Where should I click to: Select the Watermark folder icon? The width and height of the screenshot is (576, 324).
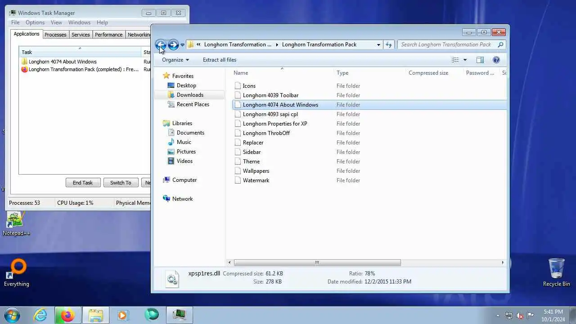(238, 180)
